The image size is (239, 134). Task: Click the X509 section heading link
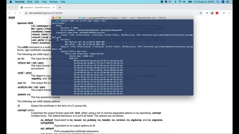[12, 18]
